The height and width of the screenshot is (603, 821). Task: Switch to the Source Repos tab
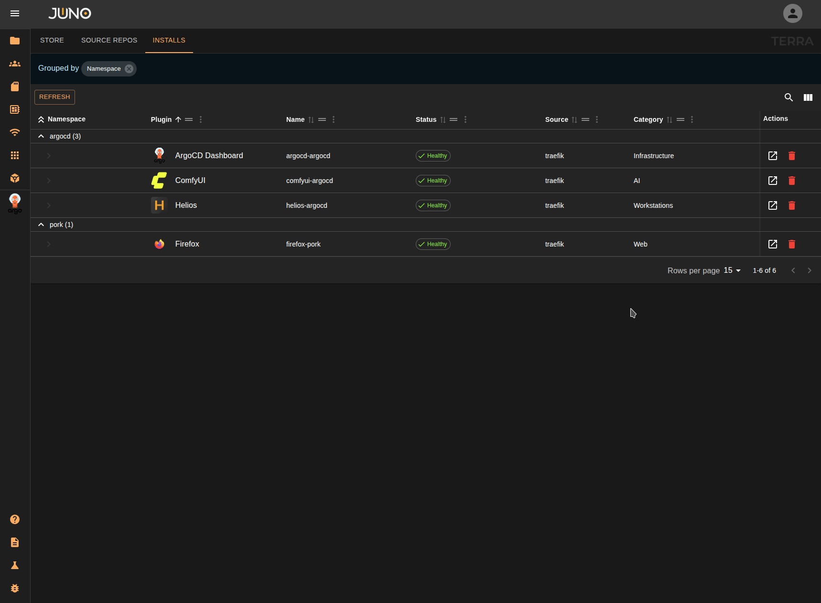(109, 41)
